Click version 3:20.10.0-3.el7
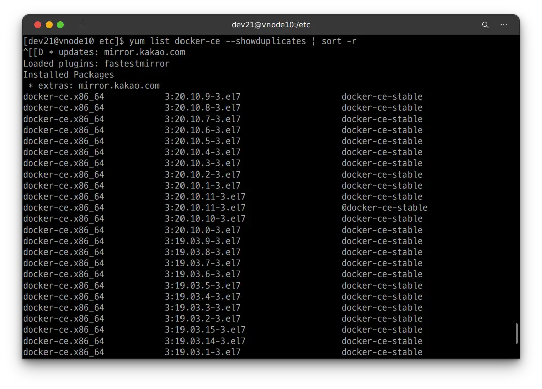 [x=202, y=230]
